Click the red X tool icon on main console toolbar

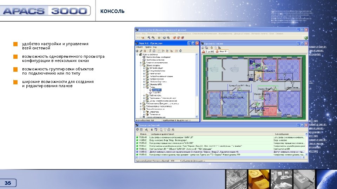click(143, 38)
